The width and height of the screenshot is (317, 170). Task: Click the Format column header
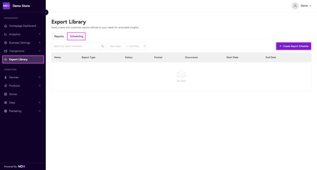coord(158,57)
